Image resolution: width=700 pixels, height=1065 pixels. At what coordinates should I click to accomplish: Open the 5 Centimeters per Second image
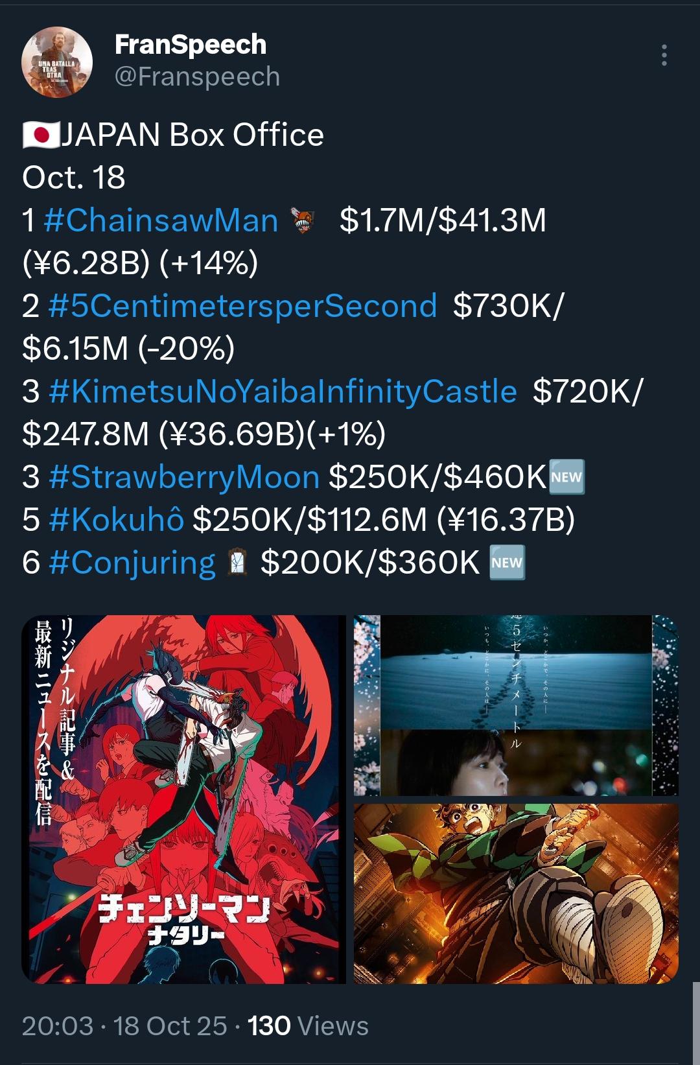point(516,705)
